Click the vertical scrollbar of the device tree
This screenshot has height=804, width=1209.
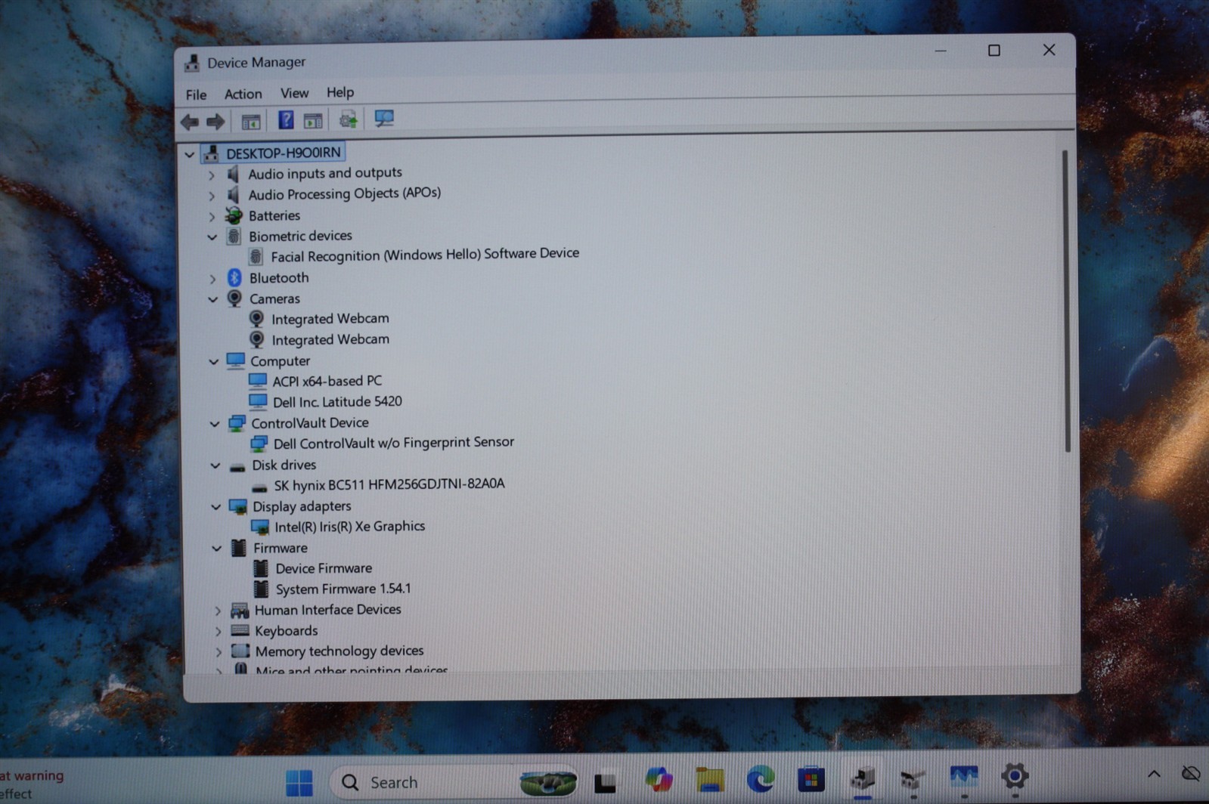1066,301
